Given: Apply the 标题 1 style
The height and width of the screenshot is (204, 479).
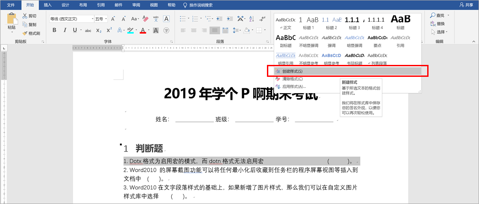Looking at the screenshot, I should click(x=309, y=23).
